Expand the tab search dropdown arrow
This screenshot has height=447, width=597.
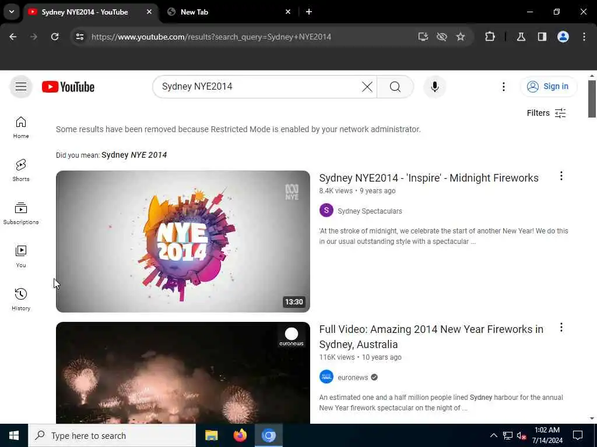coord(12,12)
